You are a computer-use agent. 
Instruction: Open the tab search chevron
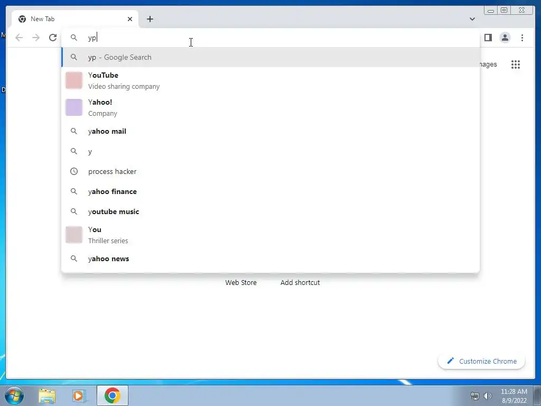472,19
